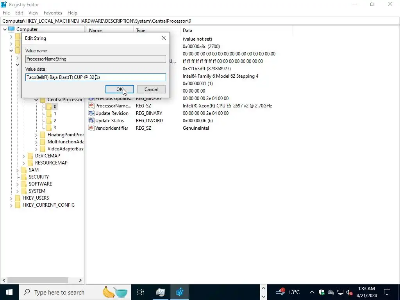Click the tree horizontal scrollbar thumb
This screenshot has height=300, width=400.
[38, 280]
